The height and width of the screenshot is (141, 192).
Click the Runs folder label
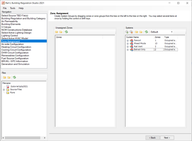coord(12,93)
